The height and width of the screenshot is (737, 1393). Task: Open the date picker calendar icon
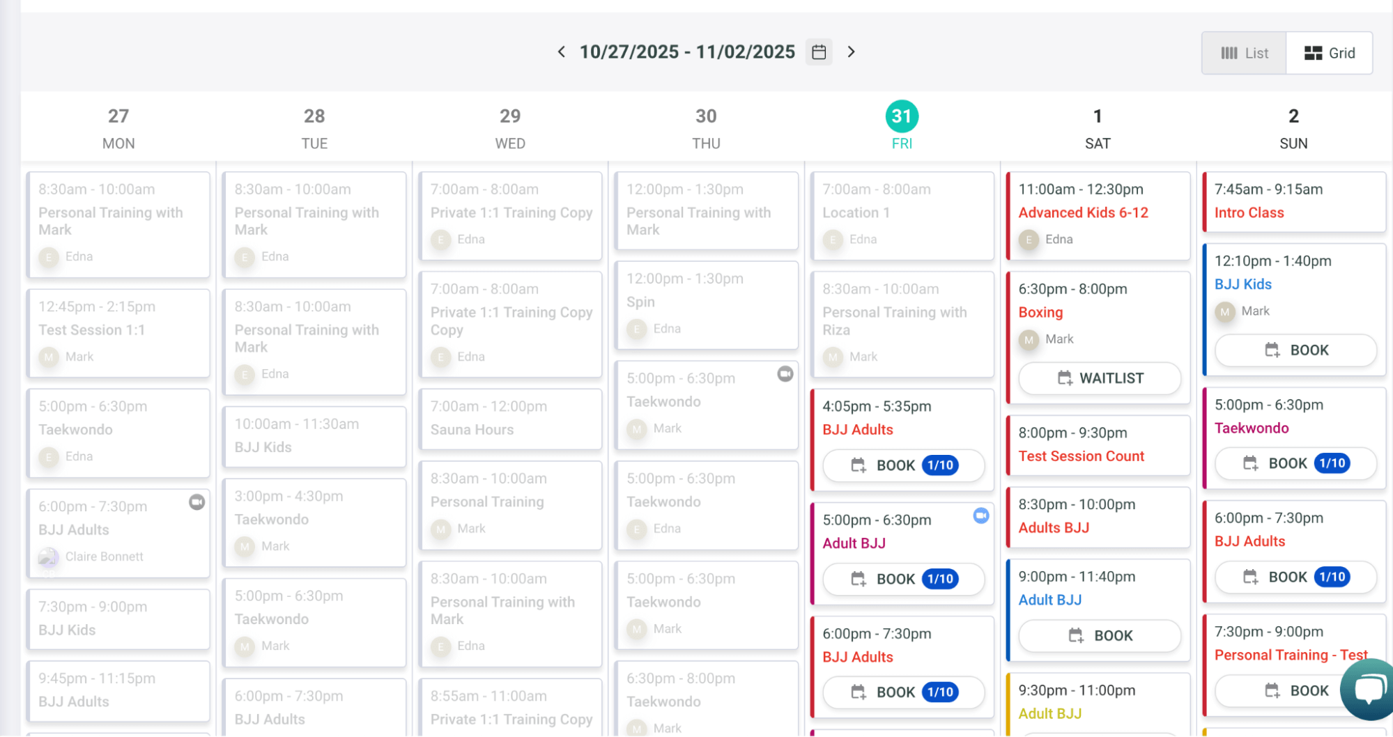[x=819, y=52]
